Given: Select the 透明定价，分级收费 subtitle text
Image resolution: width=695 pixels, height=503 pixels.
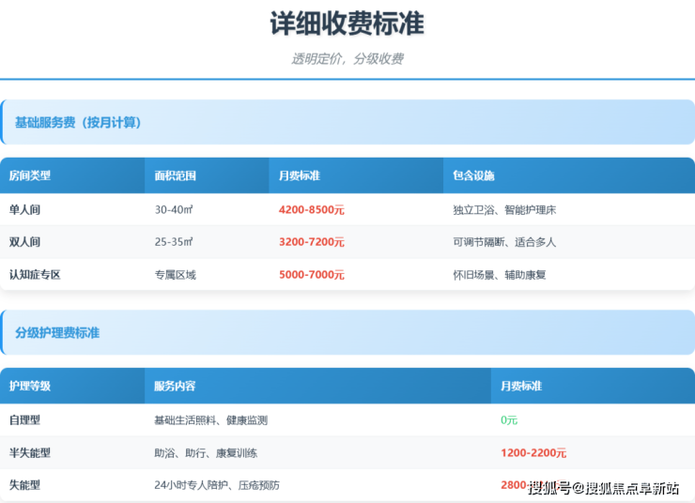Looking at the screenshot, I should click(x=347, y=58).
